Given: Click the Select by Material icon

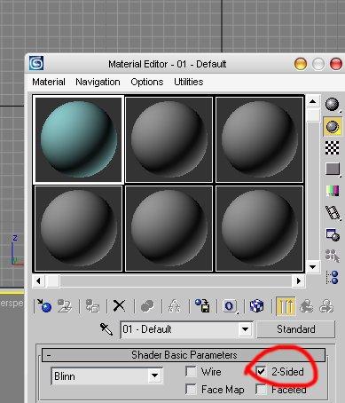Looking at the screenshot, I should (x=333, y=256).
